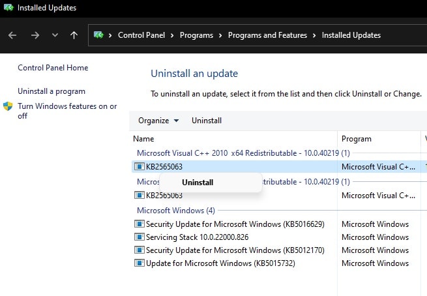Click icon of Servicing Stack 10.0.22000.826

pyautogui.click(x=139, y=237)
